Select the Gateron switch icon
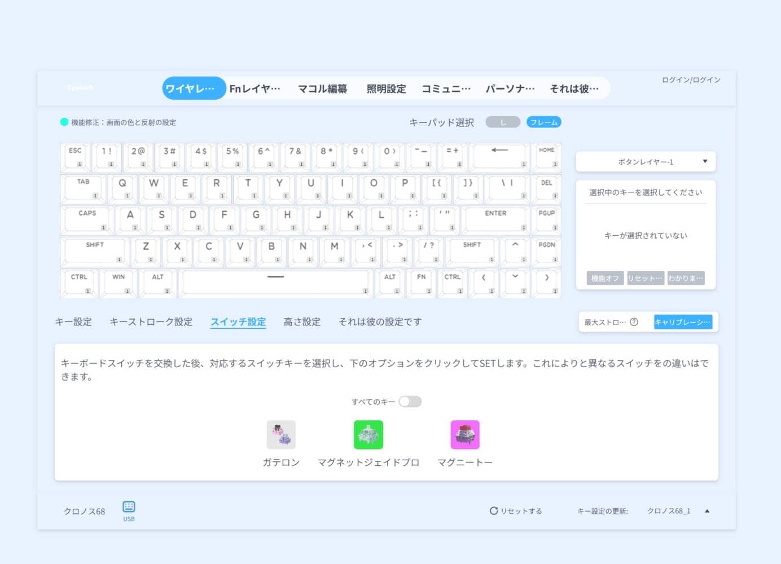This screenshot has height=564, width=781. coord(281,435)
